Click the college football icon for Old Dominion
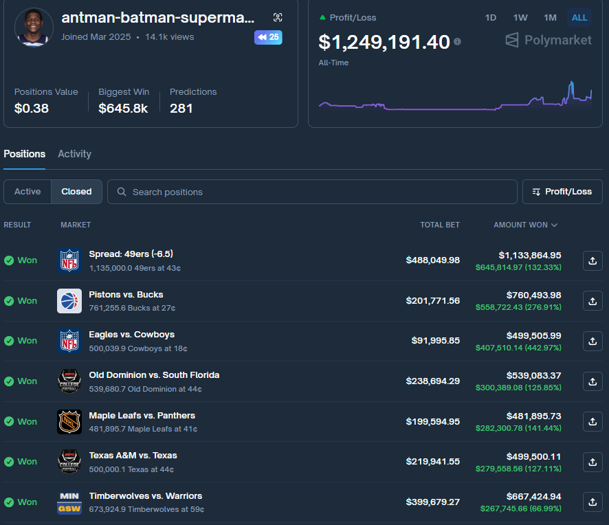Image resolution: width=609 pixels, height=525 pixels. [69, 381]
